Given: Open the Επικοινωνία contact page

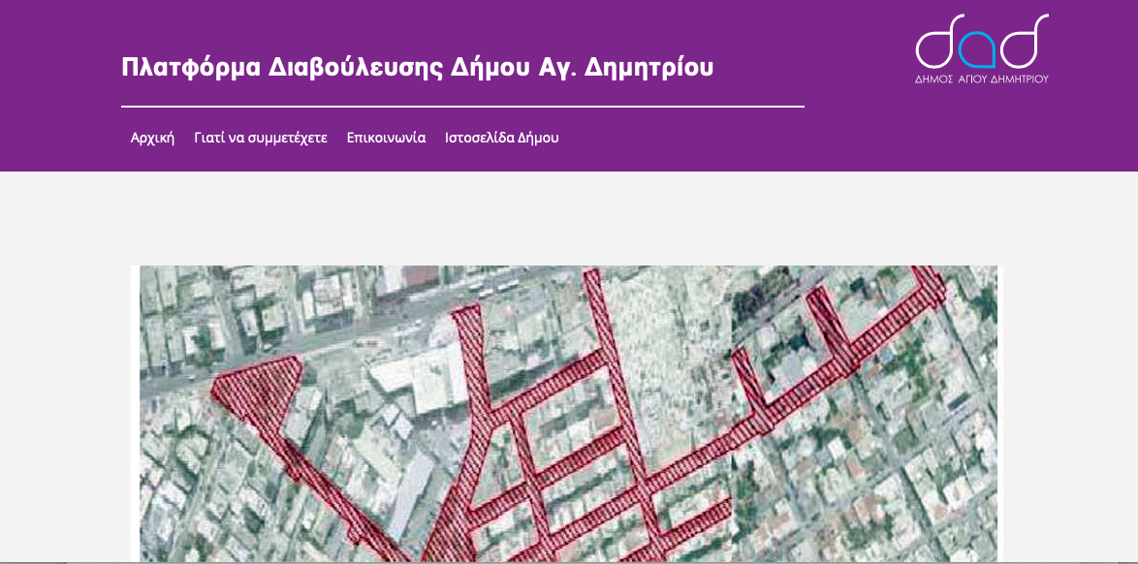Looking at the screenshot, I should pyautogui.click(x=386, y=138).
